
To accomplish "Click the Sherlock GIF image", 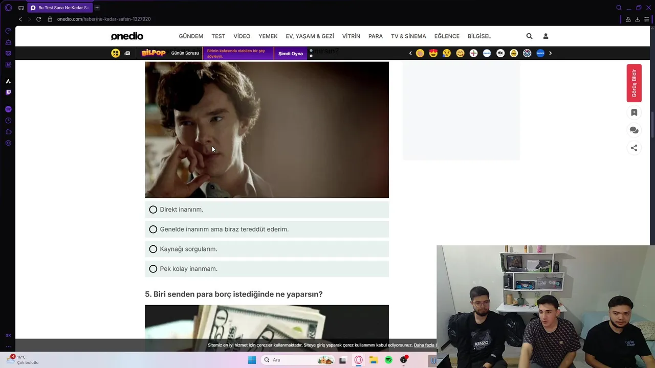I will click(267, 130).
